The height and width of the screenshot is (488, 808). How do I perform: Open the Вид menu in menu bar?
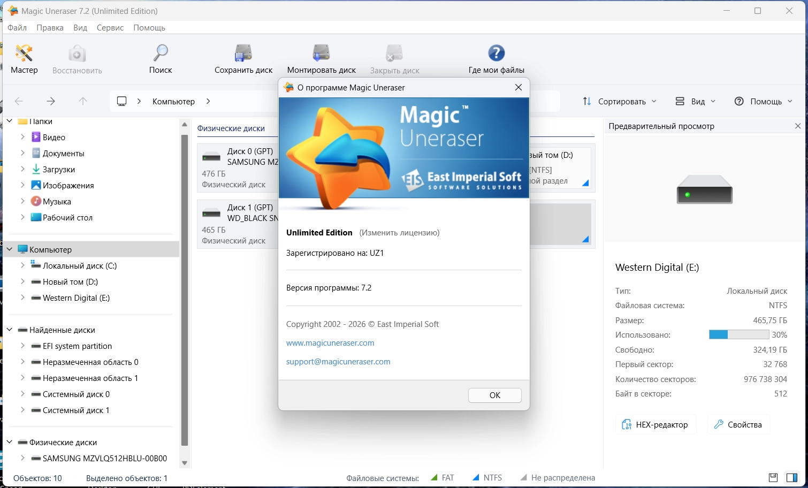(80, 28)
